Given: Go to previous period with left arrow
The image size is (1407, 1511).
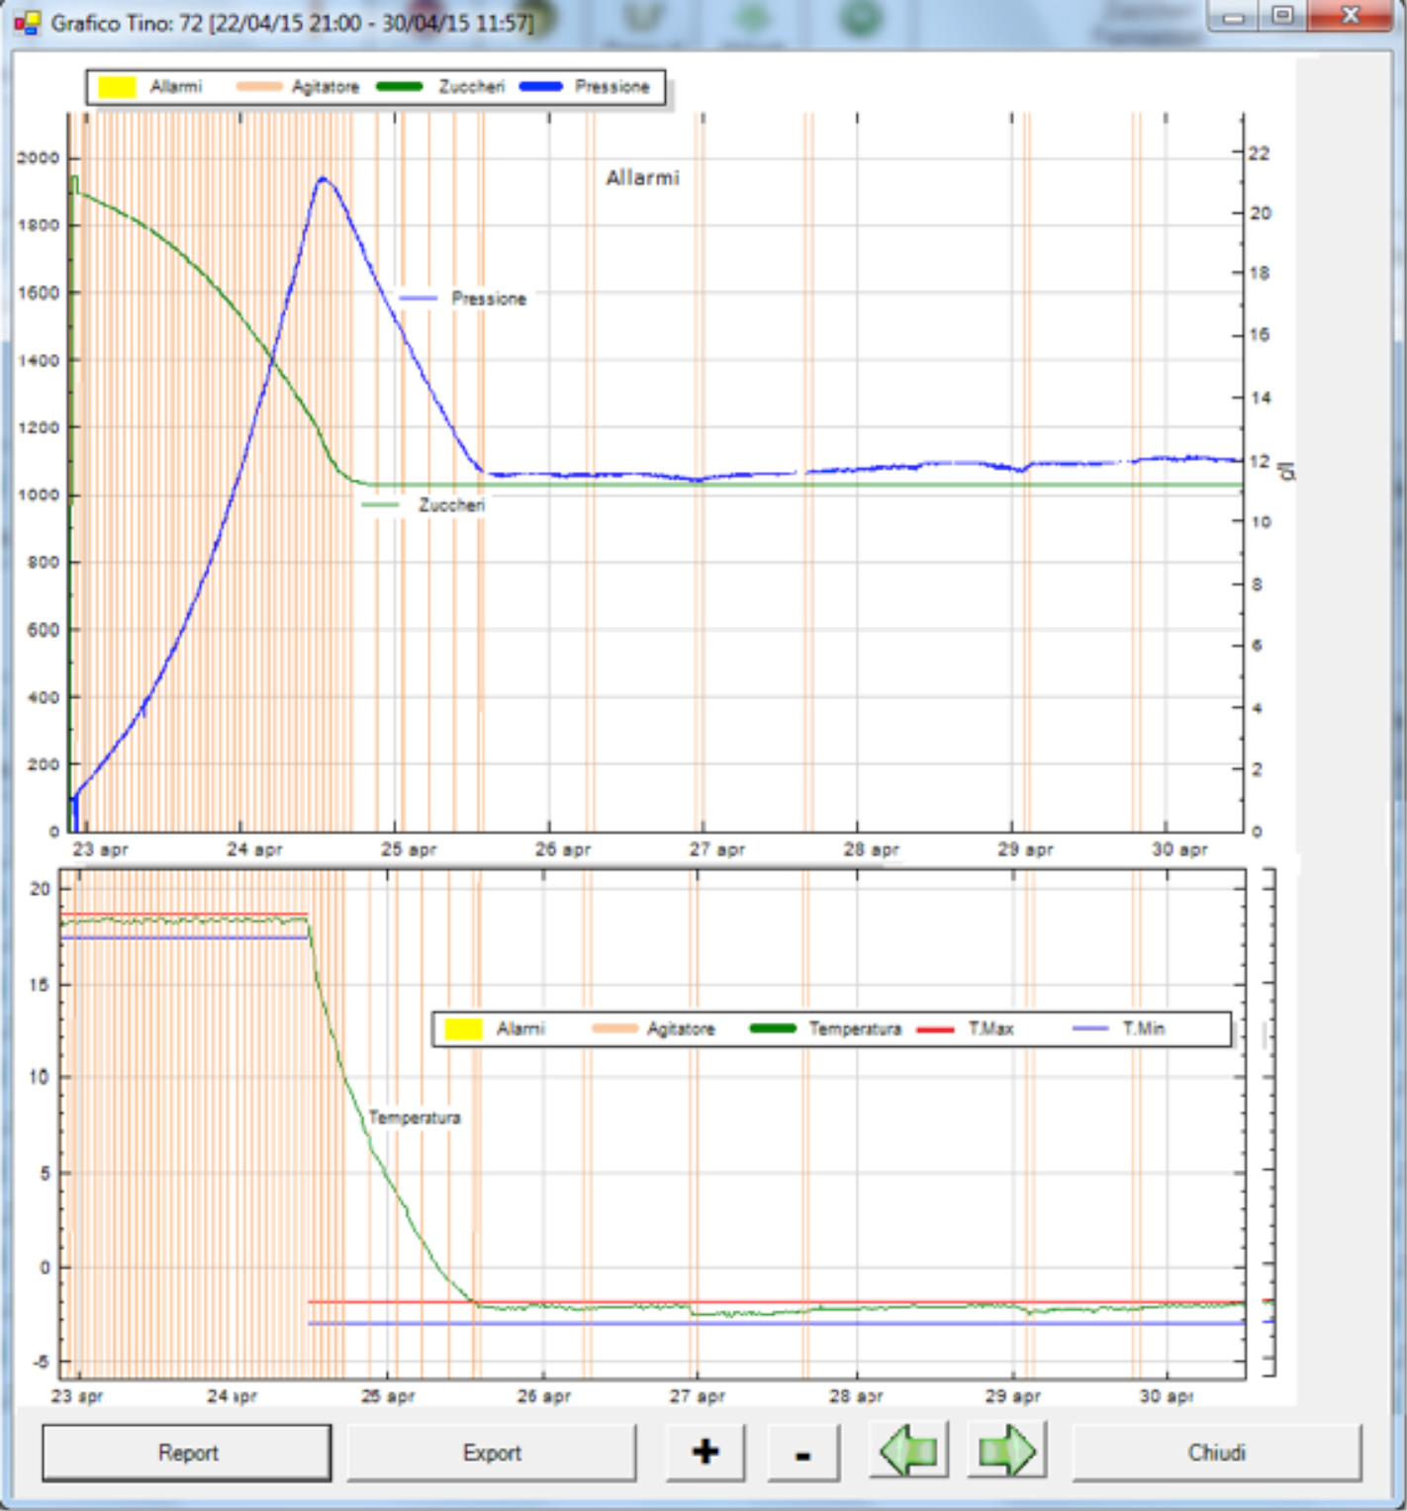Looking at the screenshot, I should [908, 1452].
